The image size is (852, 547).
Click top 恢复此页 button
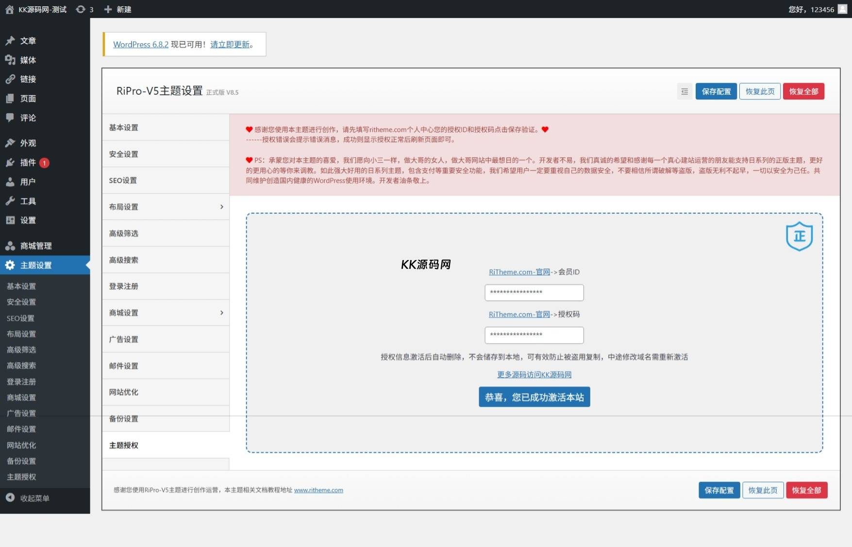coord(760,91)
